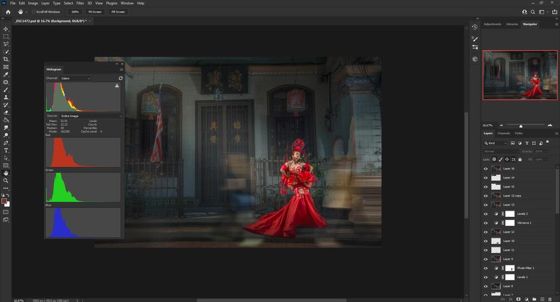This screenshot has width=560, height=302.
Task: Select the Zoom tool in toolbar
Action: (6, 181)
